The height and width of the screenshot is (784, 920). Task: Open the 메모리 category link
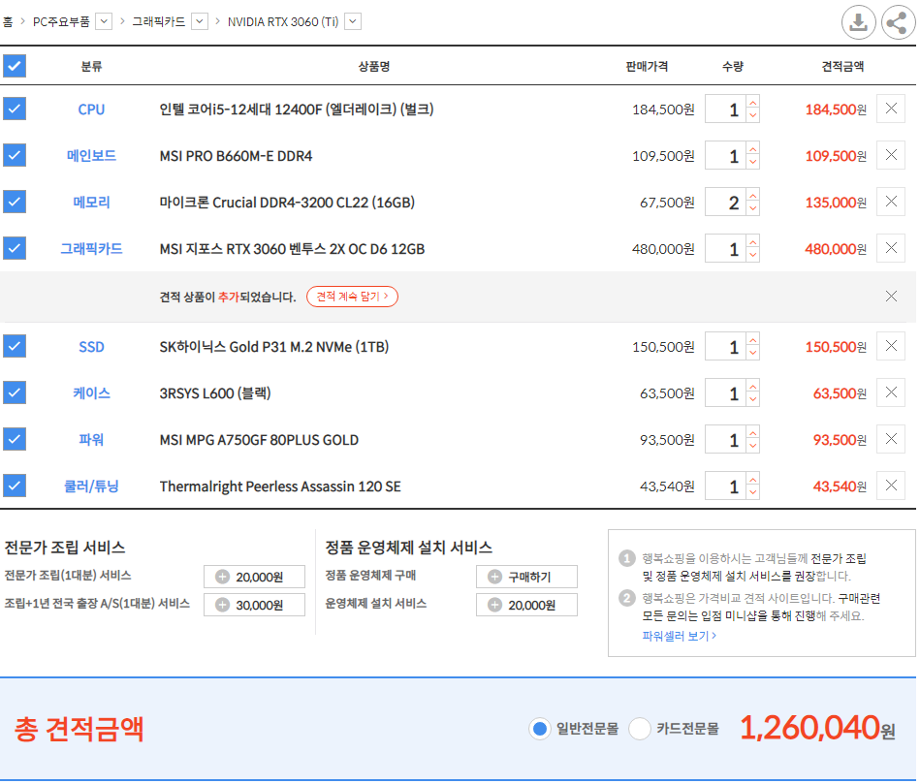point(91,203)
